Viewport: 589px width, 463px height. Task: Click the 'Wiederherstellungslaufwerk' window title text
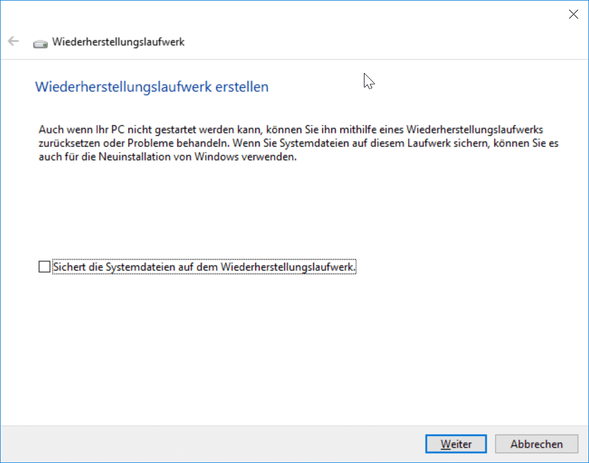[x=118, y=42]
